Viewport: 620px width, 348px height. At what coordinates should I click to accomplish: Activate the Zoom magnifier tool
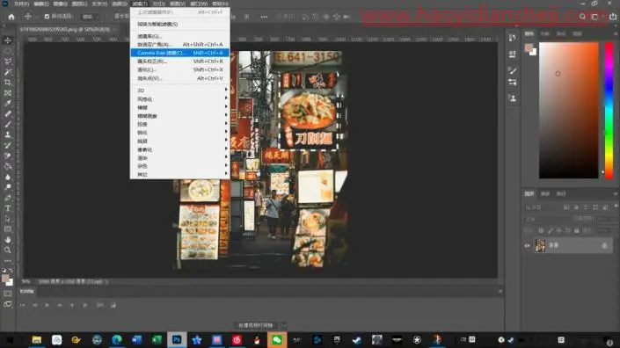pyautogui.click(x=8, y=250)
